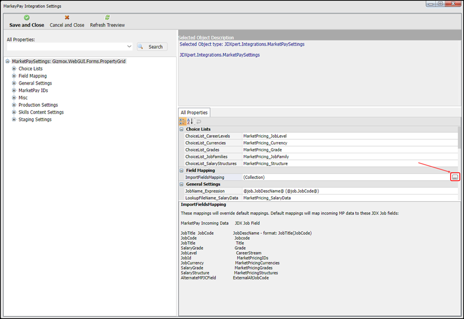
Task: Edit the MarketPricing_SalaryData value cell
Action: pos(350,198)
